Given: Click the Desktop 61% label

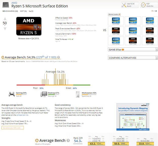Looking at the screenshot, I should (x=54, y=93).
